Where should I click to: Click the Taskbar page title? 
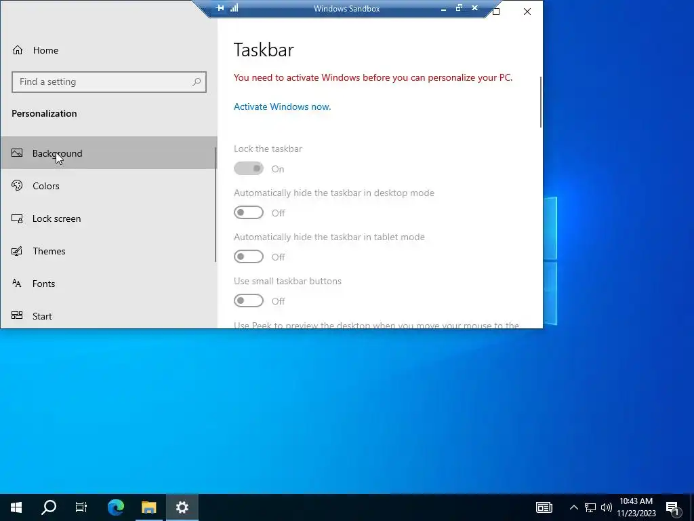[264, 50]
